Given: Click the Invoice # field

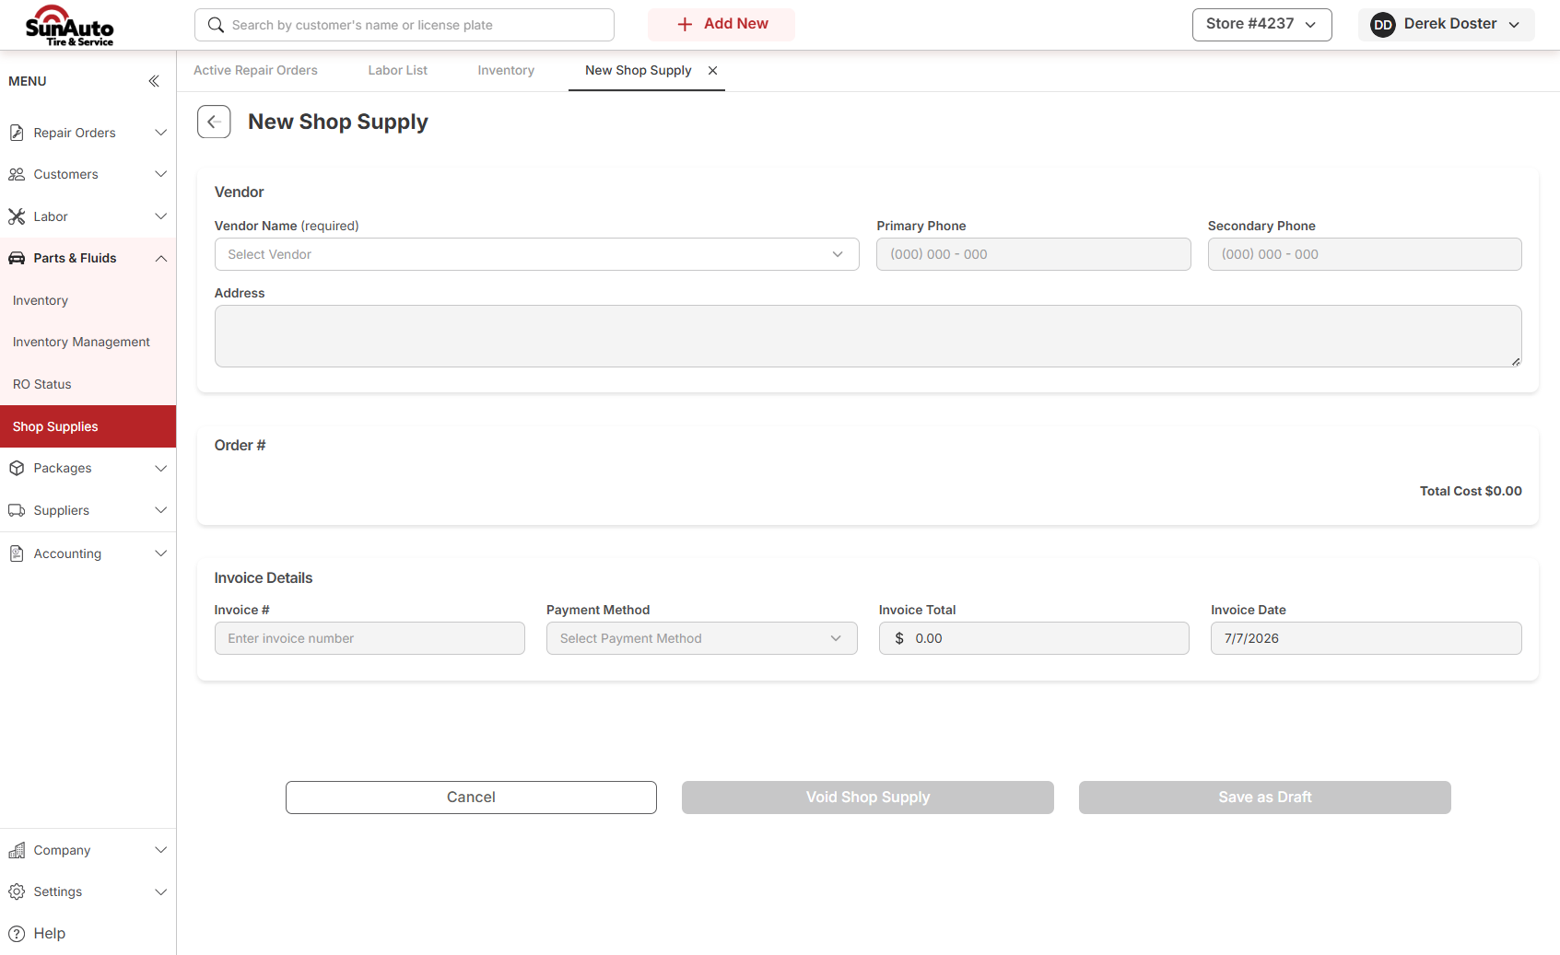Looking at the screenshot, I should [x=369, y=638].
